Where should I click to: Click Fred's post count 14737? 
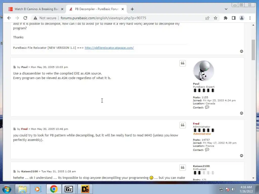pos(206,140)
